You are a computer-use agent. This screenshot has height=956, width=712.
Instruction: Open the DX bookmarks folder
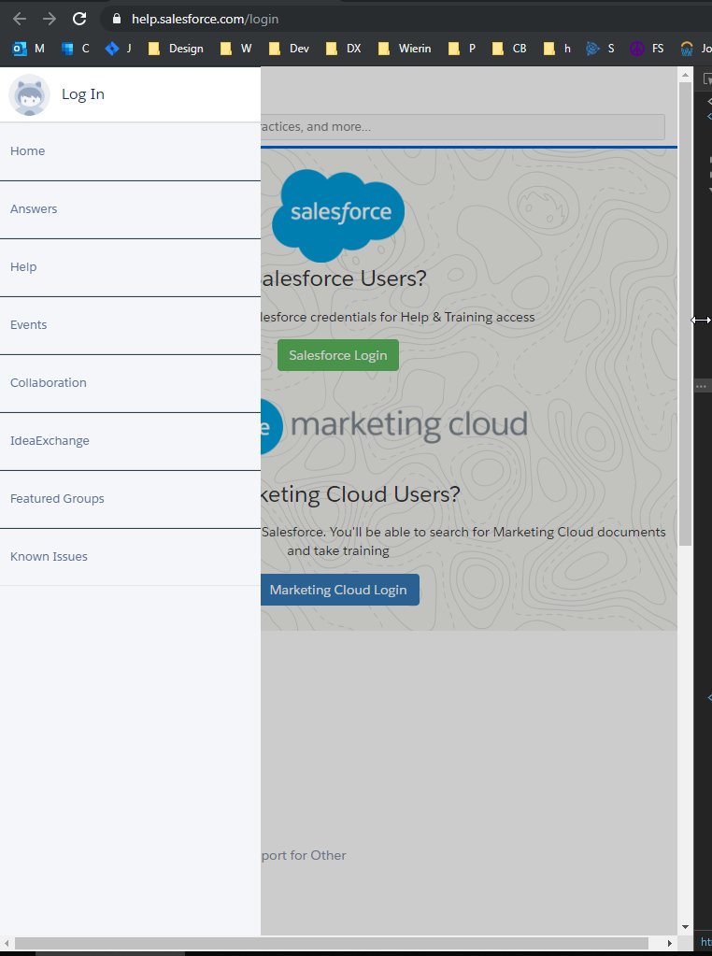(343, 49)
